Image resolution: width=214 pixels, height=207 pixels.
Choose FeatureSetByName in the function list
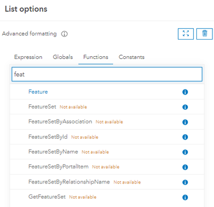(x=107, y=152)
